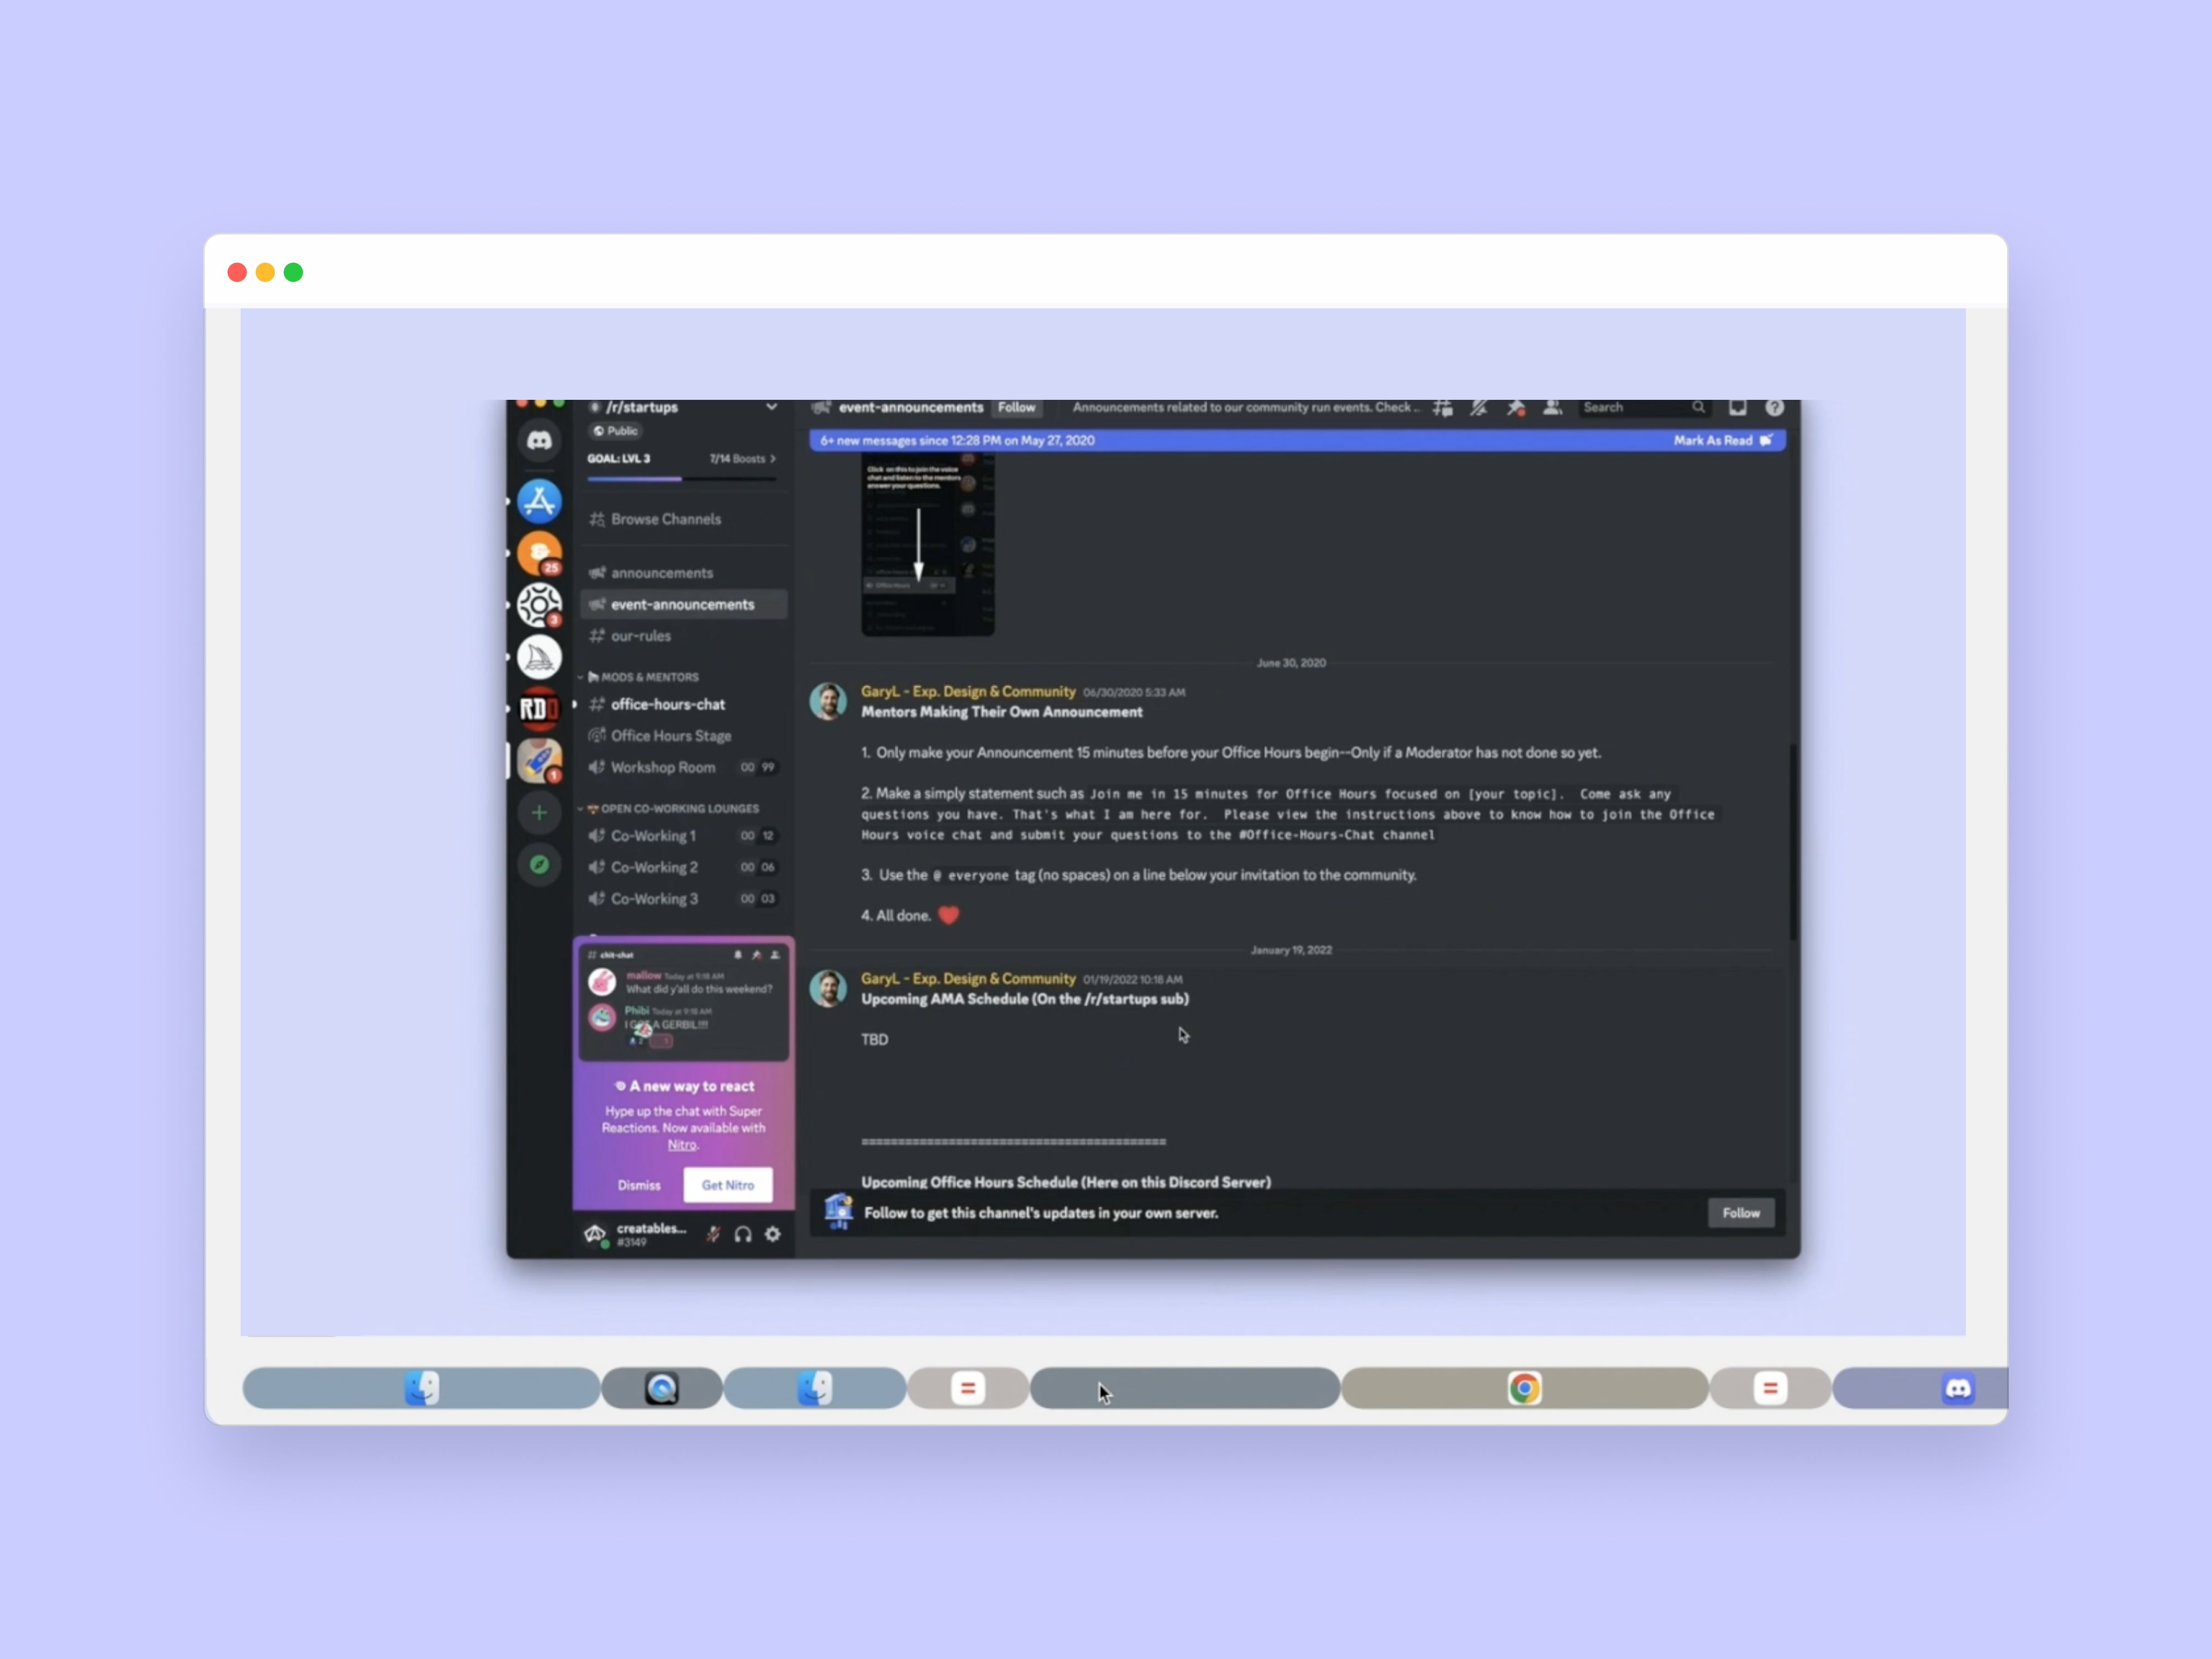Click the Add a Server plus icon
The height and width of the screenshot is (1659, 2212).
(x=539, y=813)
